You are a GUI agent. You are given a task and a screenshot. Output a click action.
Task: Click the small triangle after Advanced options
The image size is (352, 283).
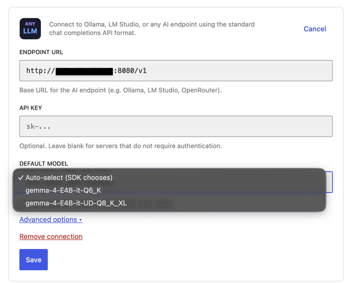(x=80, y=220)
